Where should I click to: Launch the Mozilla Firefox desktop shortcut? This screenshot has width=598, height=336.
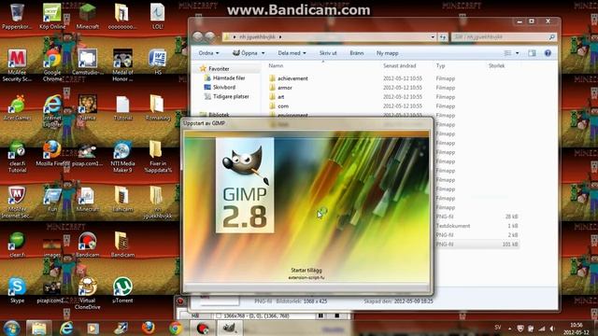[x=52, y=153]
